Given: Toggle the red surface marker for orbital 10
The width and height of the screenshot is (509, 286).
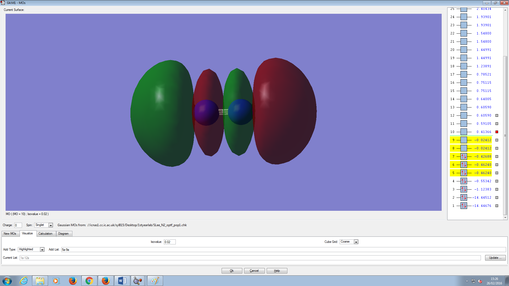Looking at the screenshot, I should (497, 132).
